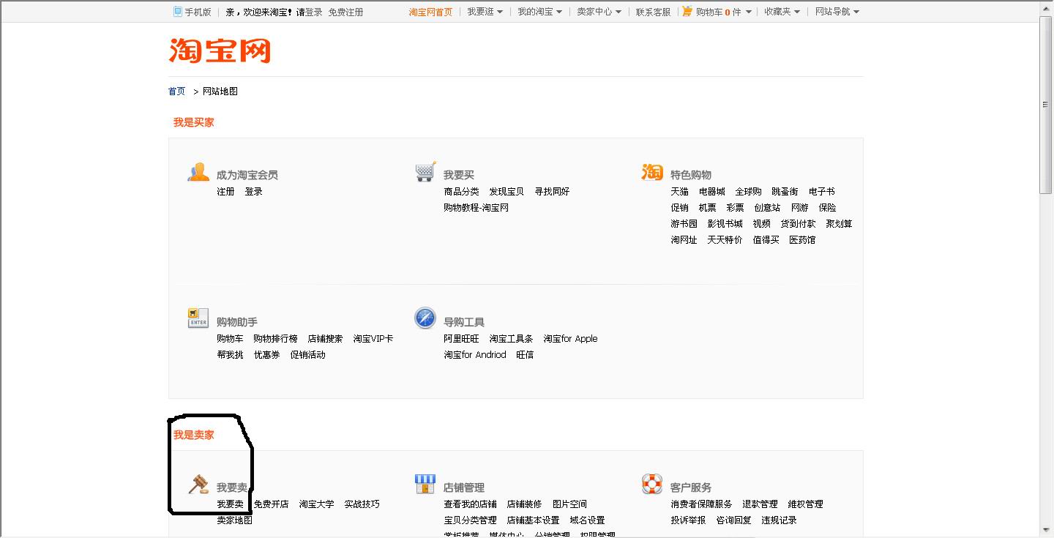Open the 全球购 link
The height and width of the screenshot is (538, 1054).
point(748,192)
